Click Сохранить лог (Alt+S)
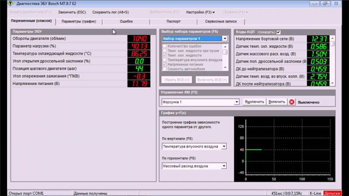This screenshot has height=196, width=349. pos(111,12)
